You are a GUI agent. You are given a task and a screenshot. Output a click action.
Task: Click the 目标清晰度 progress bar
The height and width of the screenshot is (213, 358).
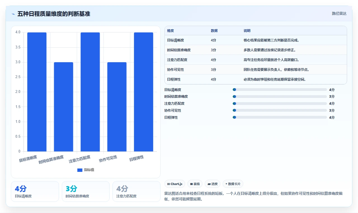click(x=280, y=90)
